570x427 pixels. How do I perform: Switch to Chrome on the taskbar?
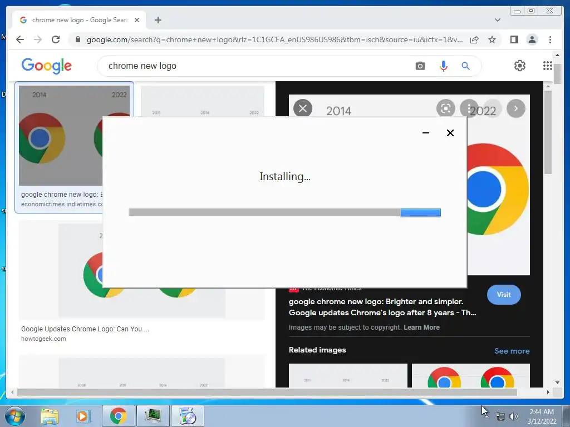[119, 416]
